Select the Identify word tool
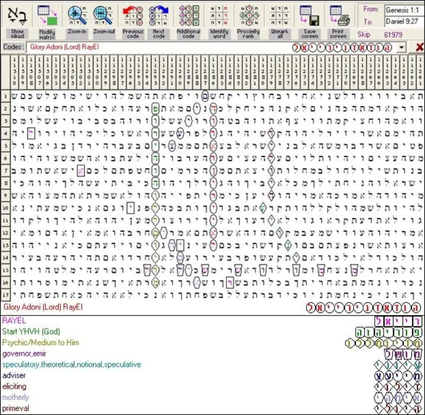Viewport: 425px width, 415px height. pyautogui.click(x=219, y=15)
